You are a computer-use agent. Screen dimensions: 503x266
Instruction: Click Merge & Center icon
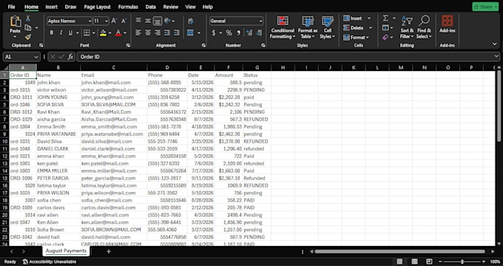tap(191, 33)
